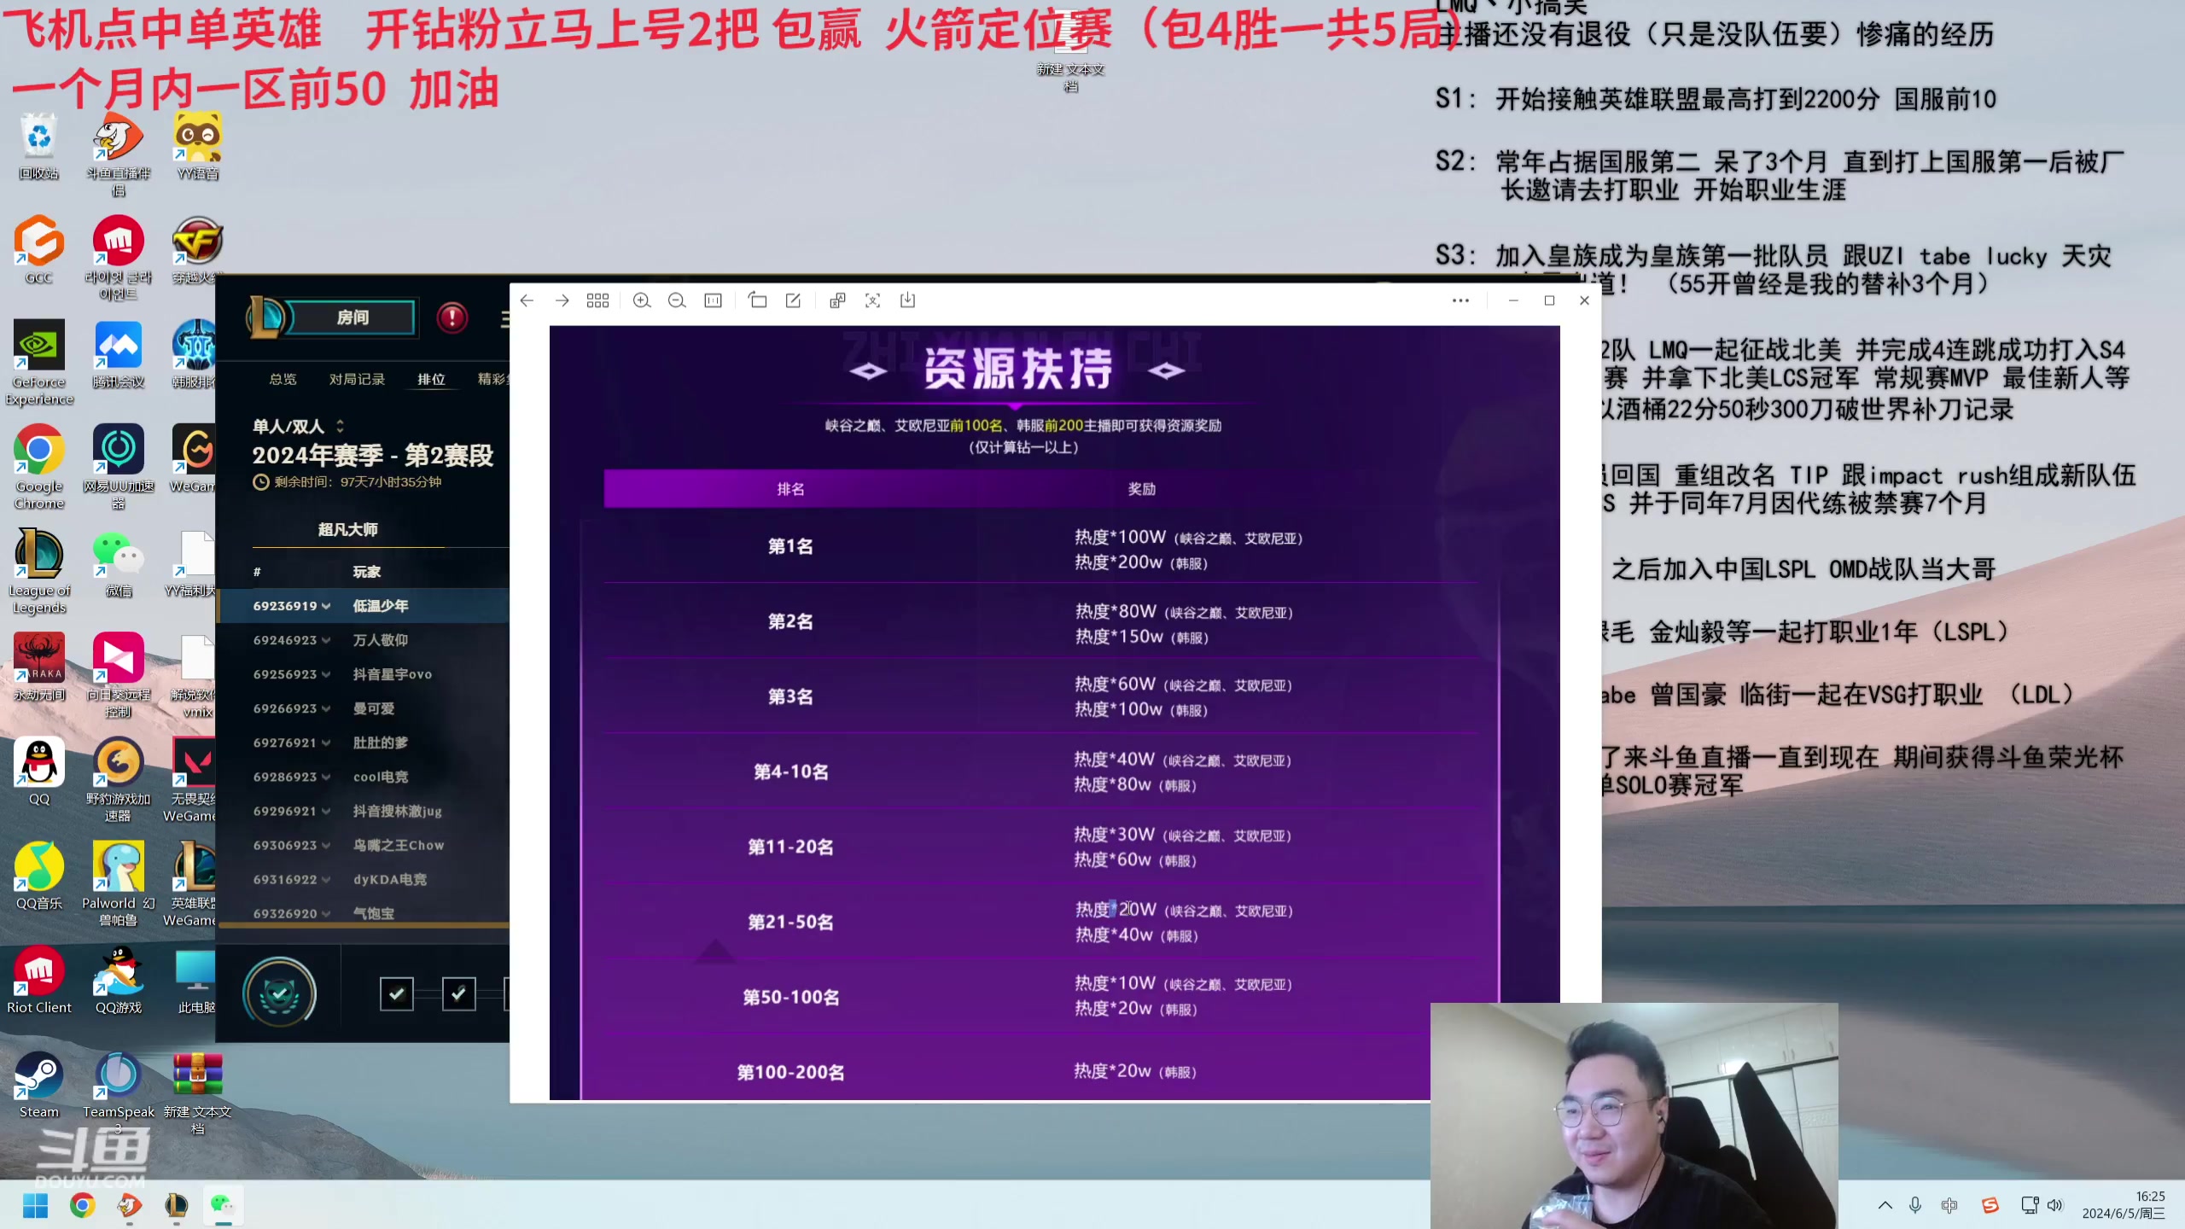Extract text from image with OCR icon

872,300
